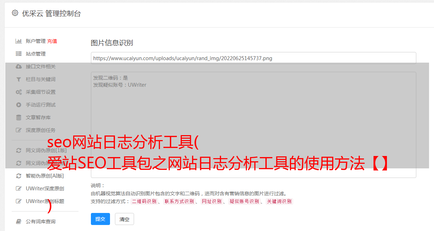Viewport: 434px width, 231px height.
Task: Click the play circle icon for 手动运行测试
Action: [19, 105]
